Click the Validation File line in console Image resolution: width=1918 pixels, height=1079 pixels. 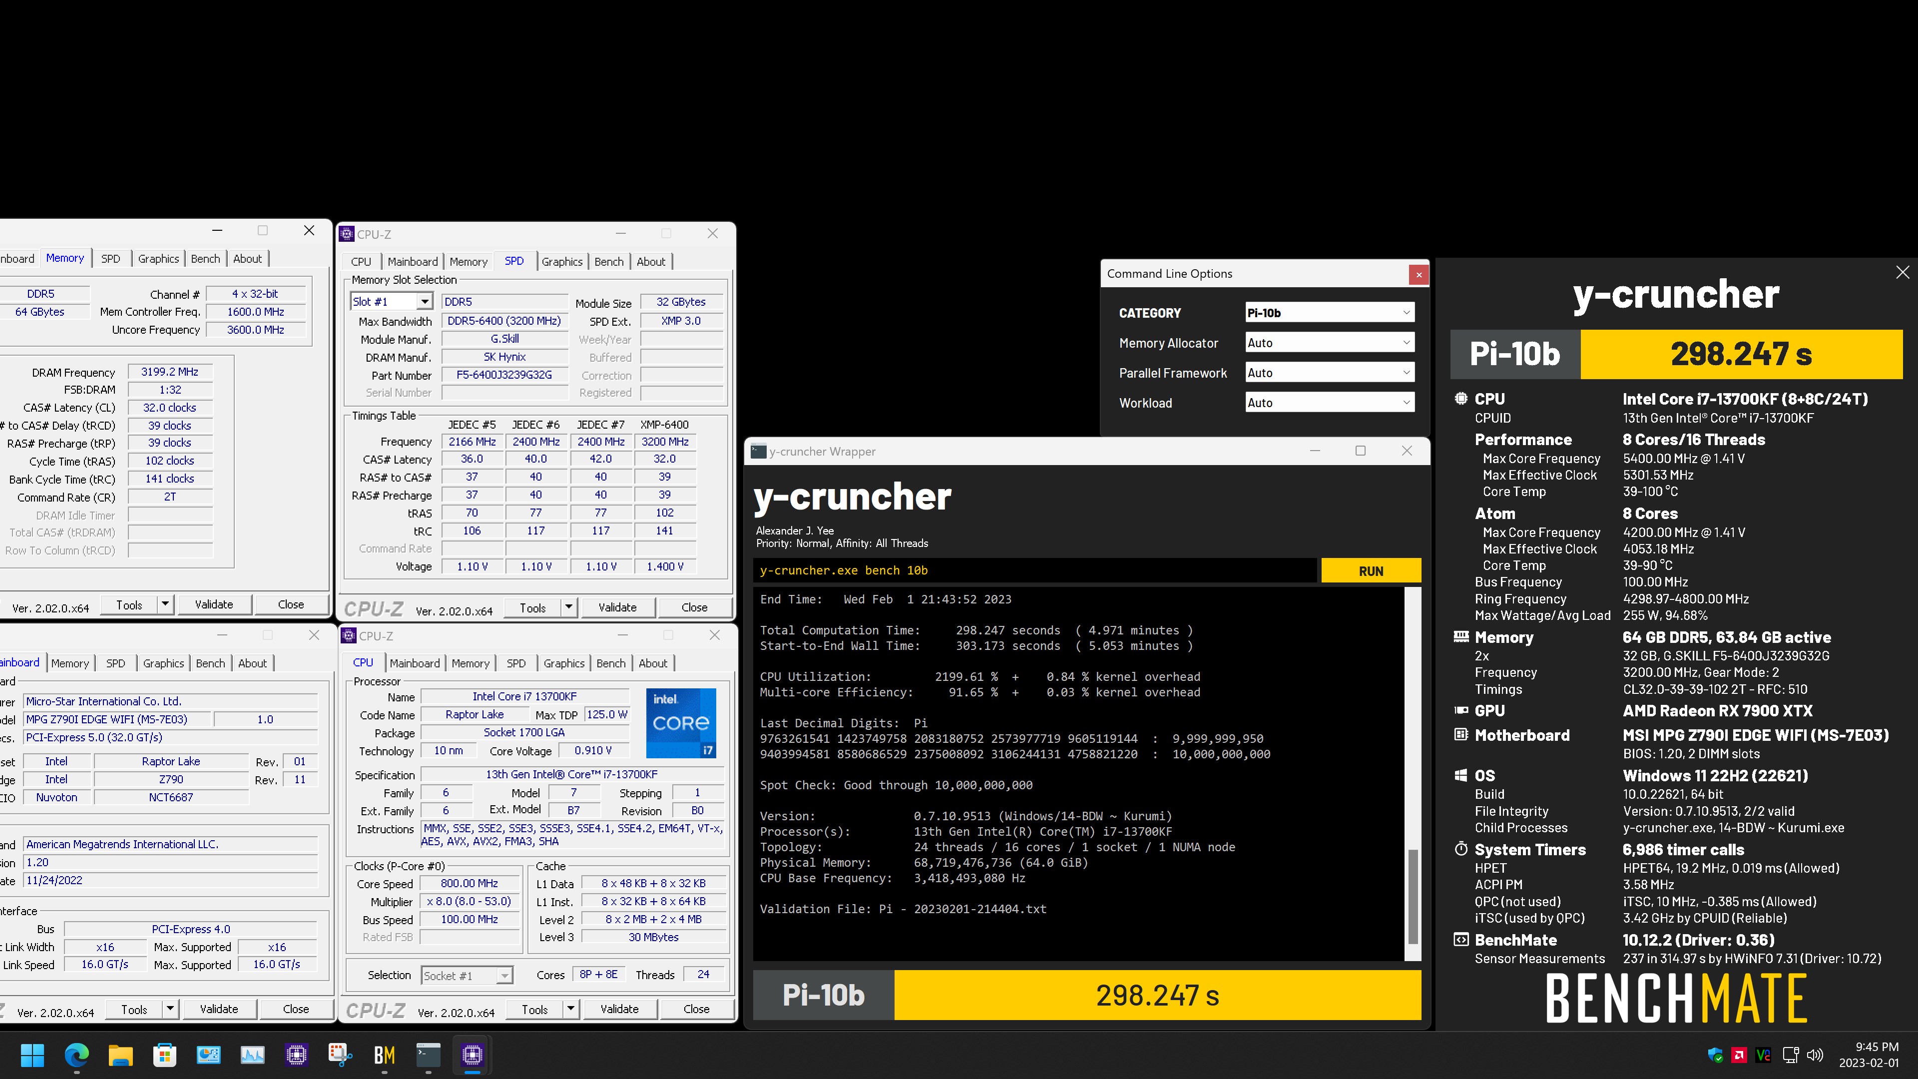pyautogui.click(x=903, y=909)
